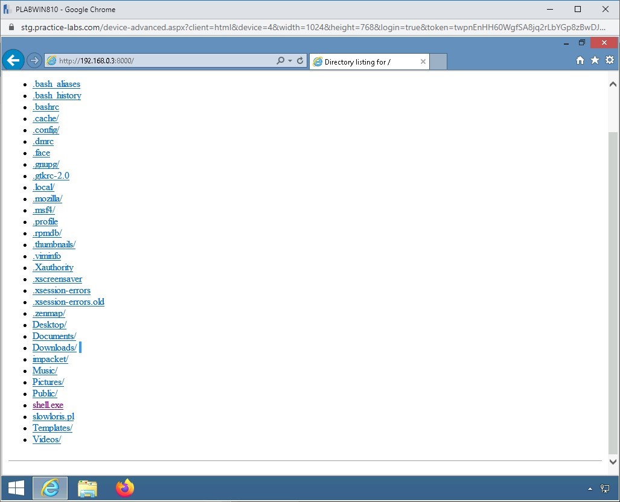The image size is (620, 502).
Task: Launch Firefox from the taskbar
Action: (x=125, y=488)
